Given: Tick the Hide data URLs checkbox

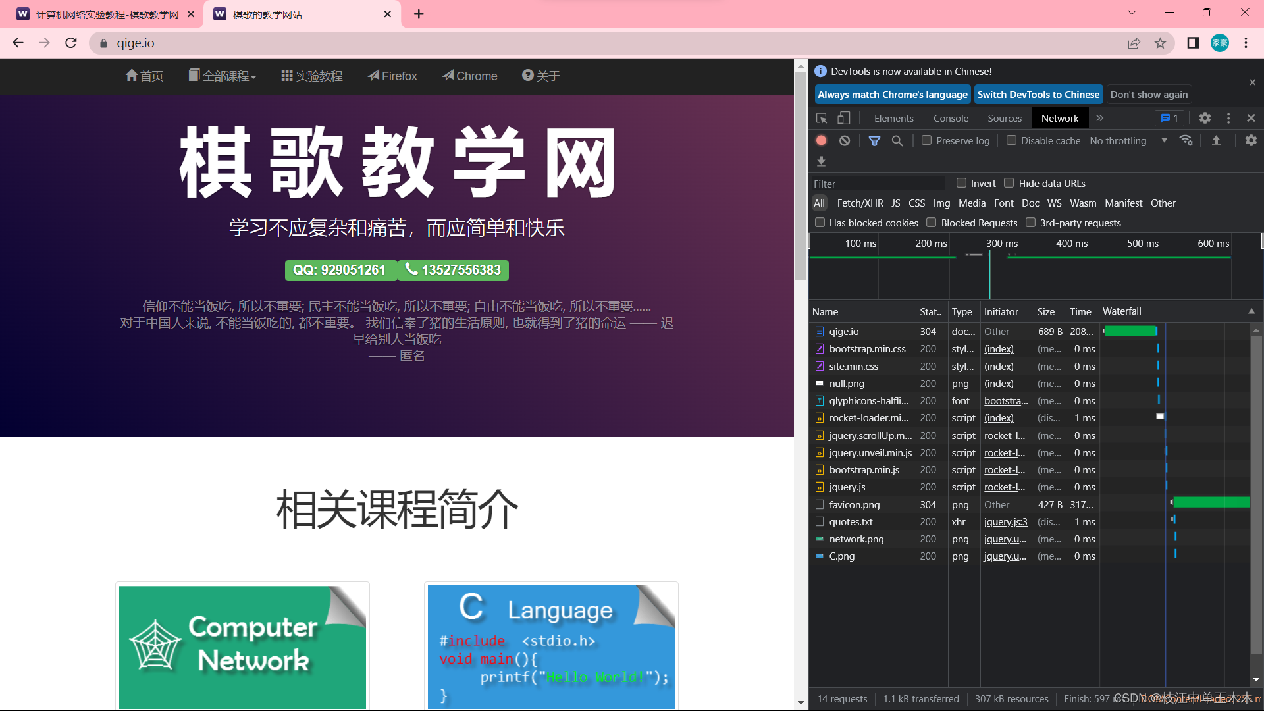Looking at the screenshot, I should click(1009, 183).
